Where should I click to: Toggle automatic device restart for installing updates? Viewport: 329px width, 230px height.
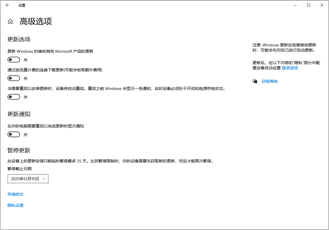(14, 97)
